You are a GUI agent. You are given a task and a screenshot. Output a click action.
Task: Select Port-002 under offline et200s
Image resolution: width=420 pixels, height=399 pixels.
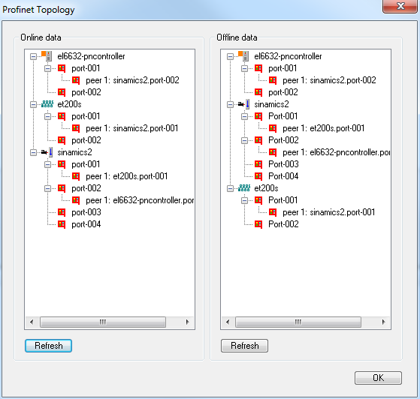point(283,224)
